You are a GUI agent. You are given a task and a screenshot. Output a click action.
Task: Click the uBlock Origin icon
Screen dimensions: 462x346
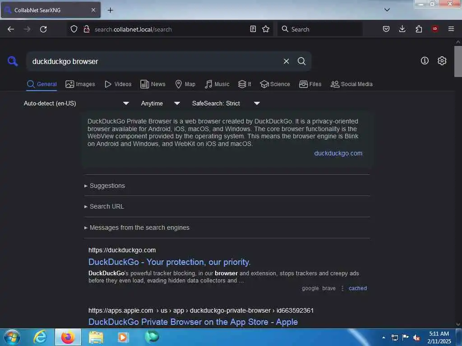[x=435, y=29]
